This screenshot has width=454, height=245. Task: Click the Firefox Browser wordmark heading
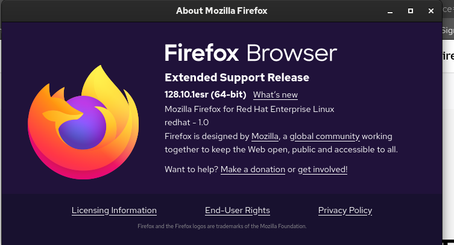251,53
